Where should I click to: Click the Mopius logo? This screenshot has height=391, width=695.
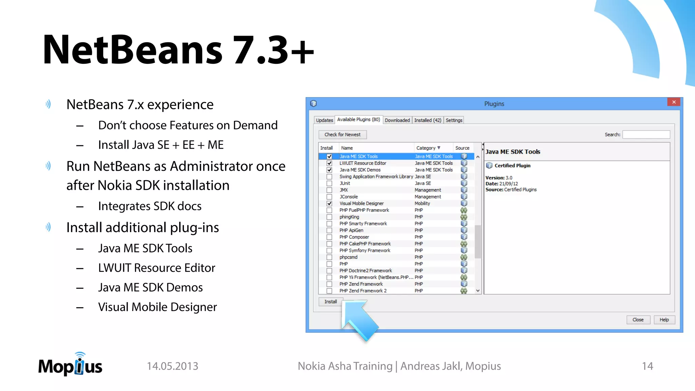click(x=70, y=364)
